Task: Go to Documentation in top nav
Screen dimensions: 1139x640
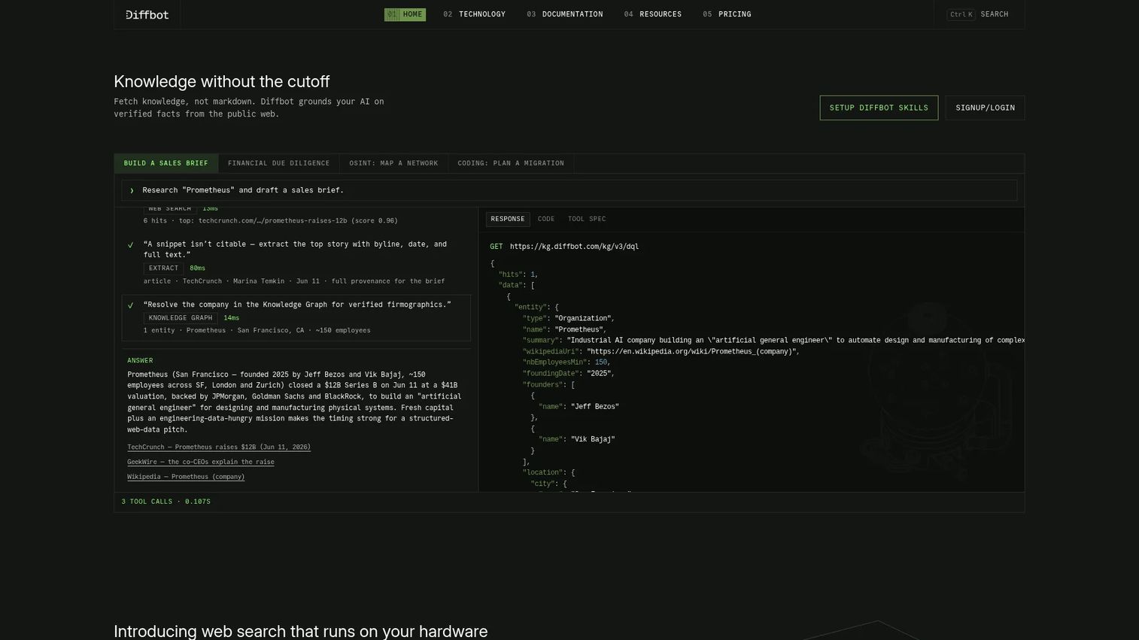Action: (x=565, y=14)
